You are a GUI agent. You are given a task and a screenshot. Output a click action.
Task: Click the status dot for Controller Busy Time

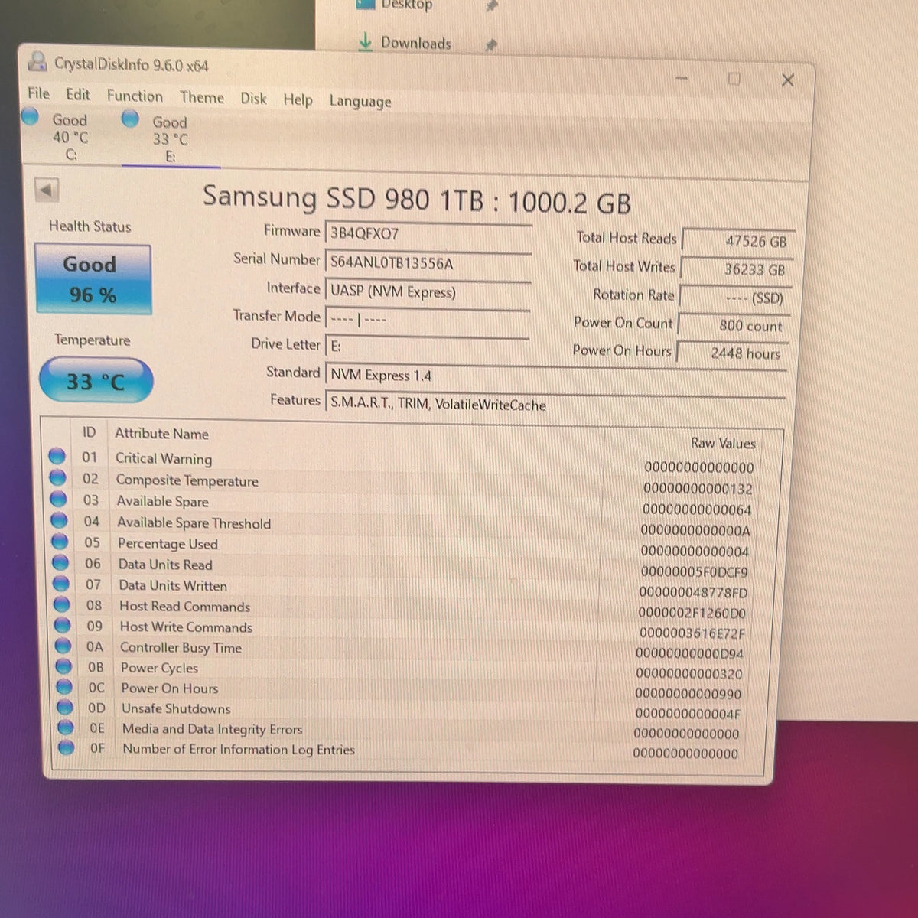coord(64,646)
